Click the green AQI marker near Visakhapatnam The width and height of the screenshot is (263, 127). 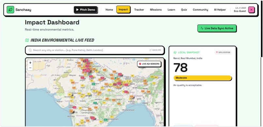click(105, 119)
